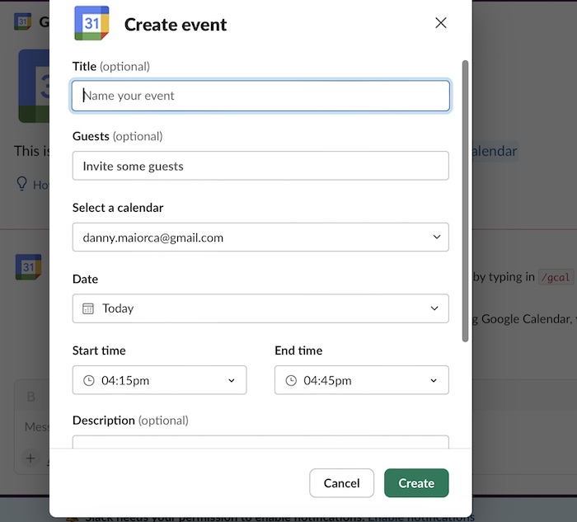This screenshot has width=577, height=522.
Task: Click the clock icon in Start time
Action: tap(89, 380)
